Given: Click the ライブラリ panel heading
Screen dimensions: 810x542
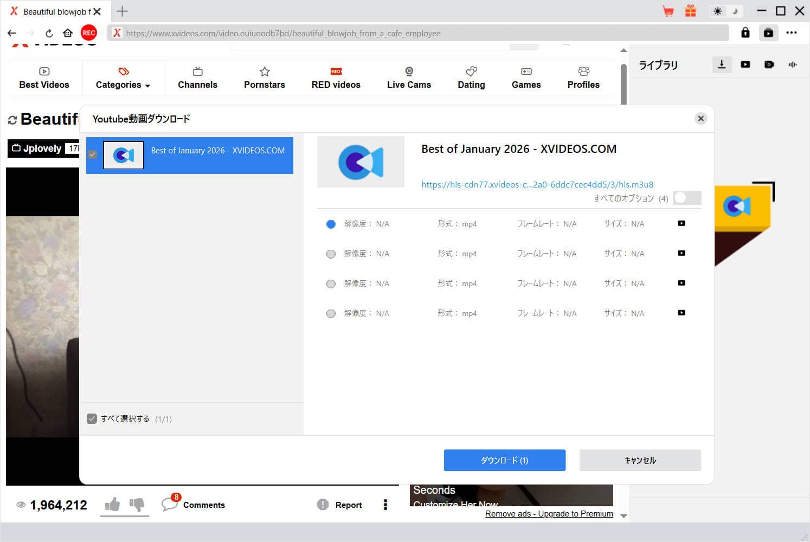Looking at the screenshot, I should [x=658, y=65].
